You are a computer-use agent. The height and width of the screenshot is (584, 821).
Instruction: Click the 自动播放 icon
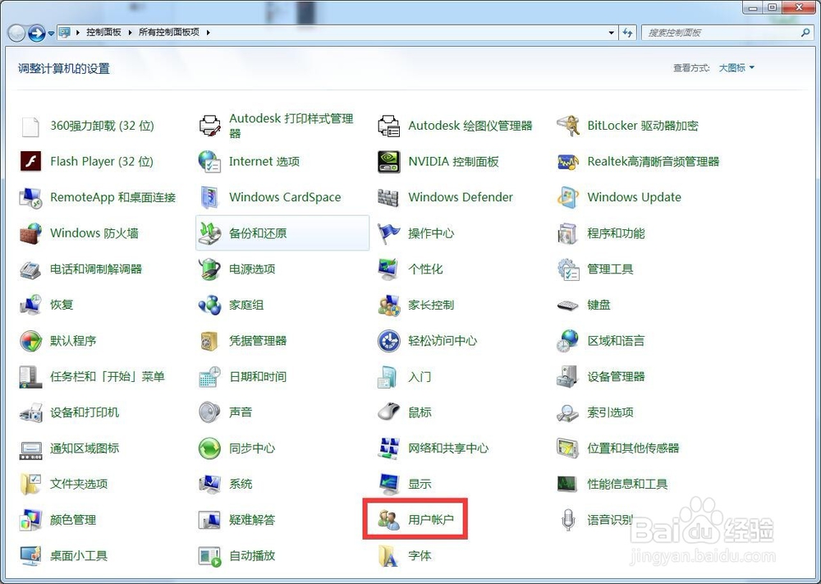pyautogui.click(x=209, y=556)
